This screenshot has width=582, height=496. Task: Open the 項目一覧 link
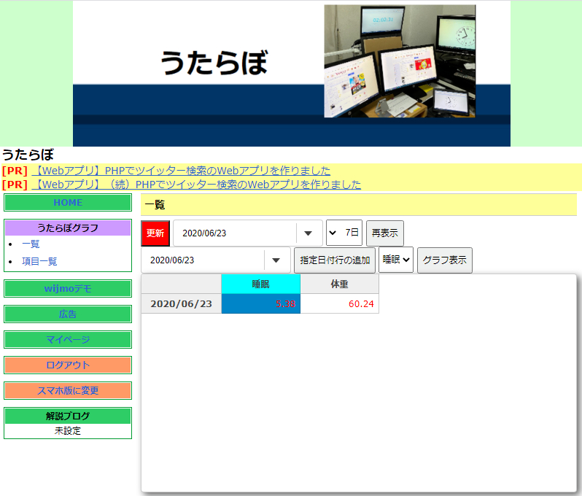(39, 261)
